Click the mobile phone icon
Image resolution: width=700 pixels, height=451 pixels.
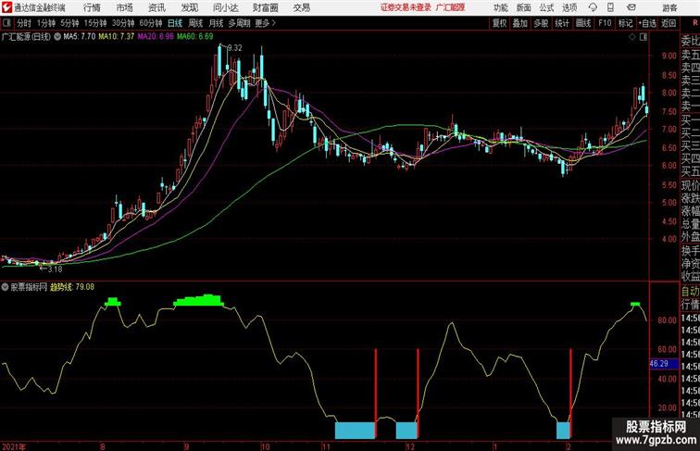[610, 7]
